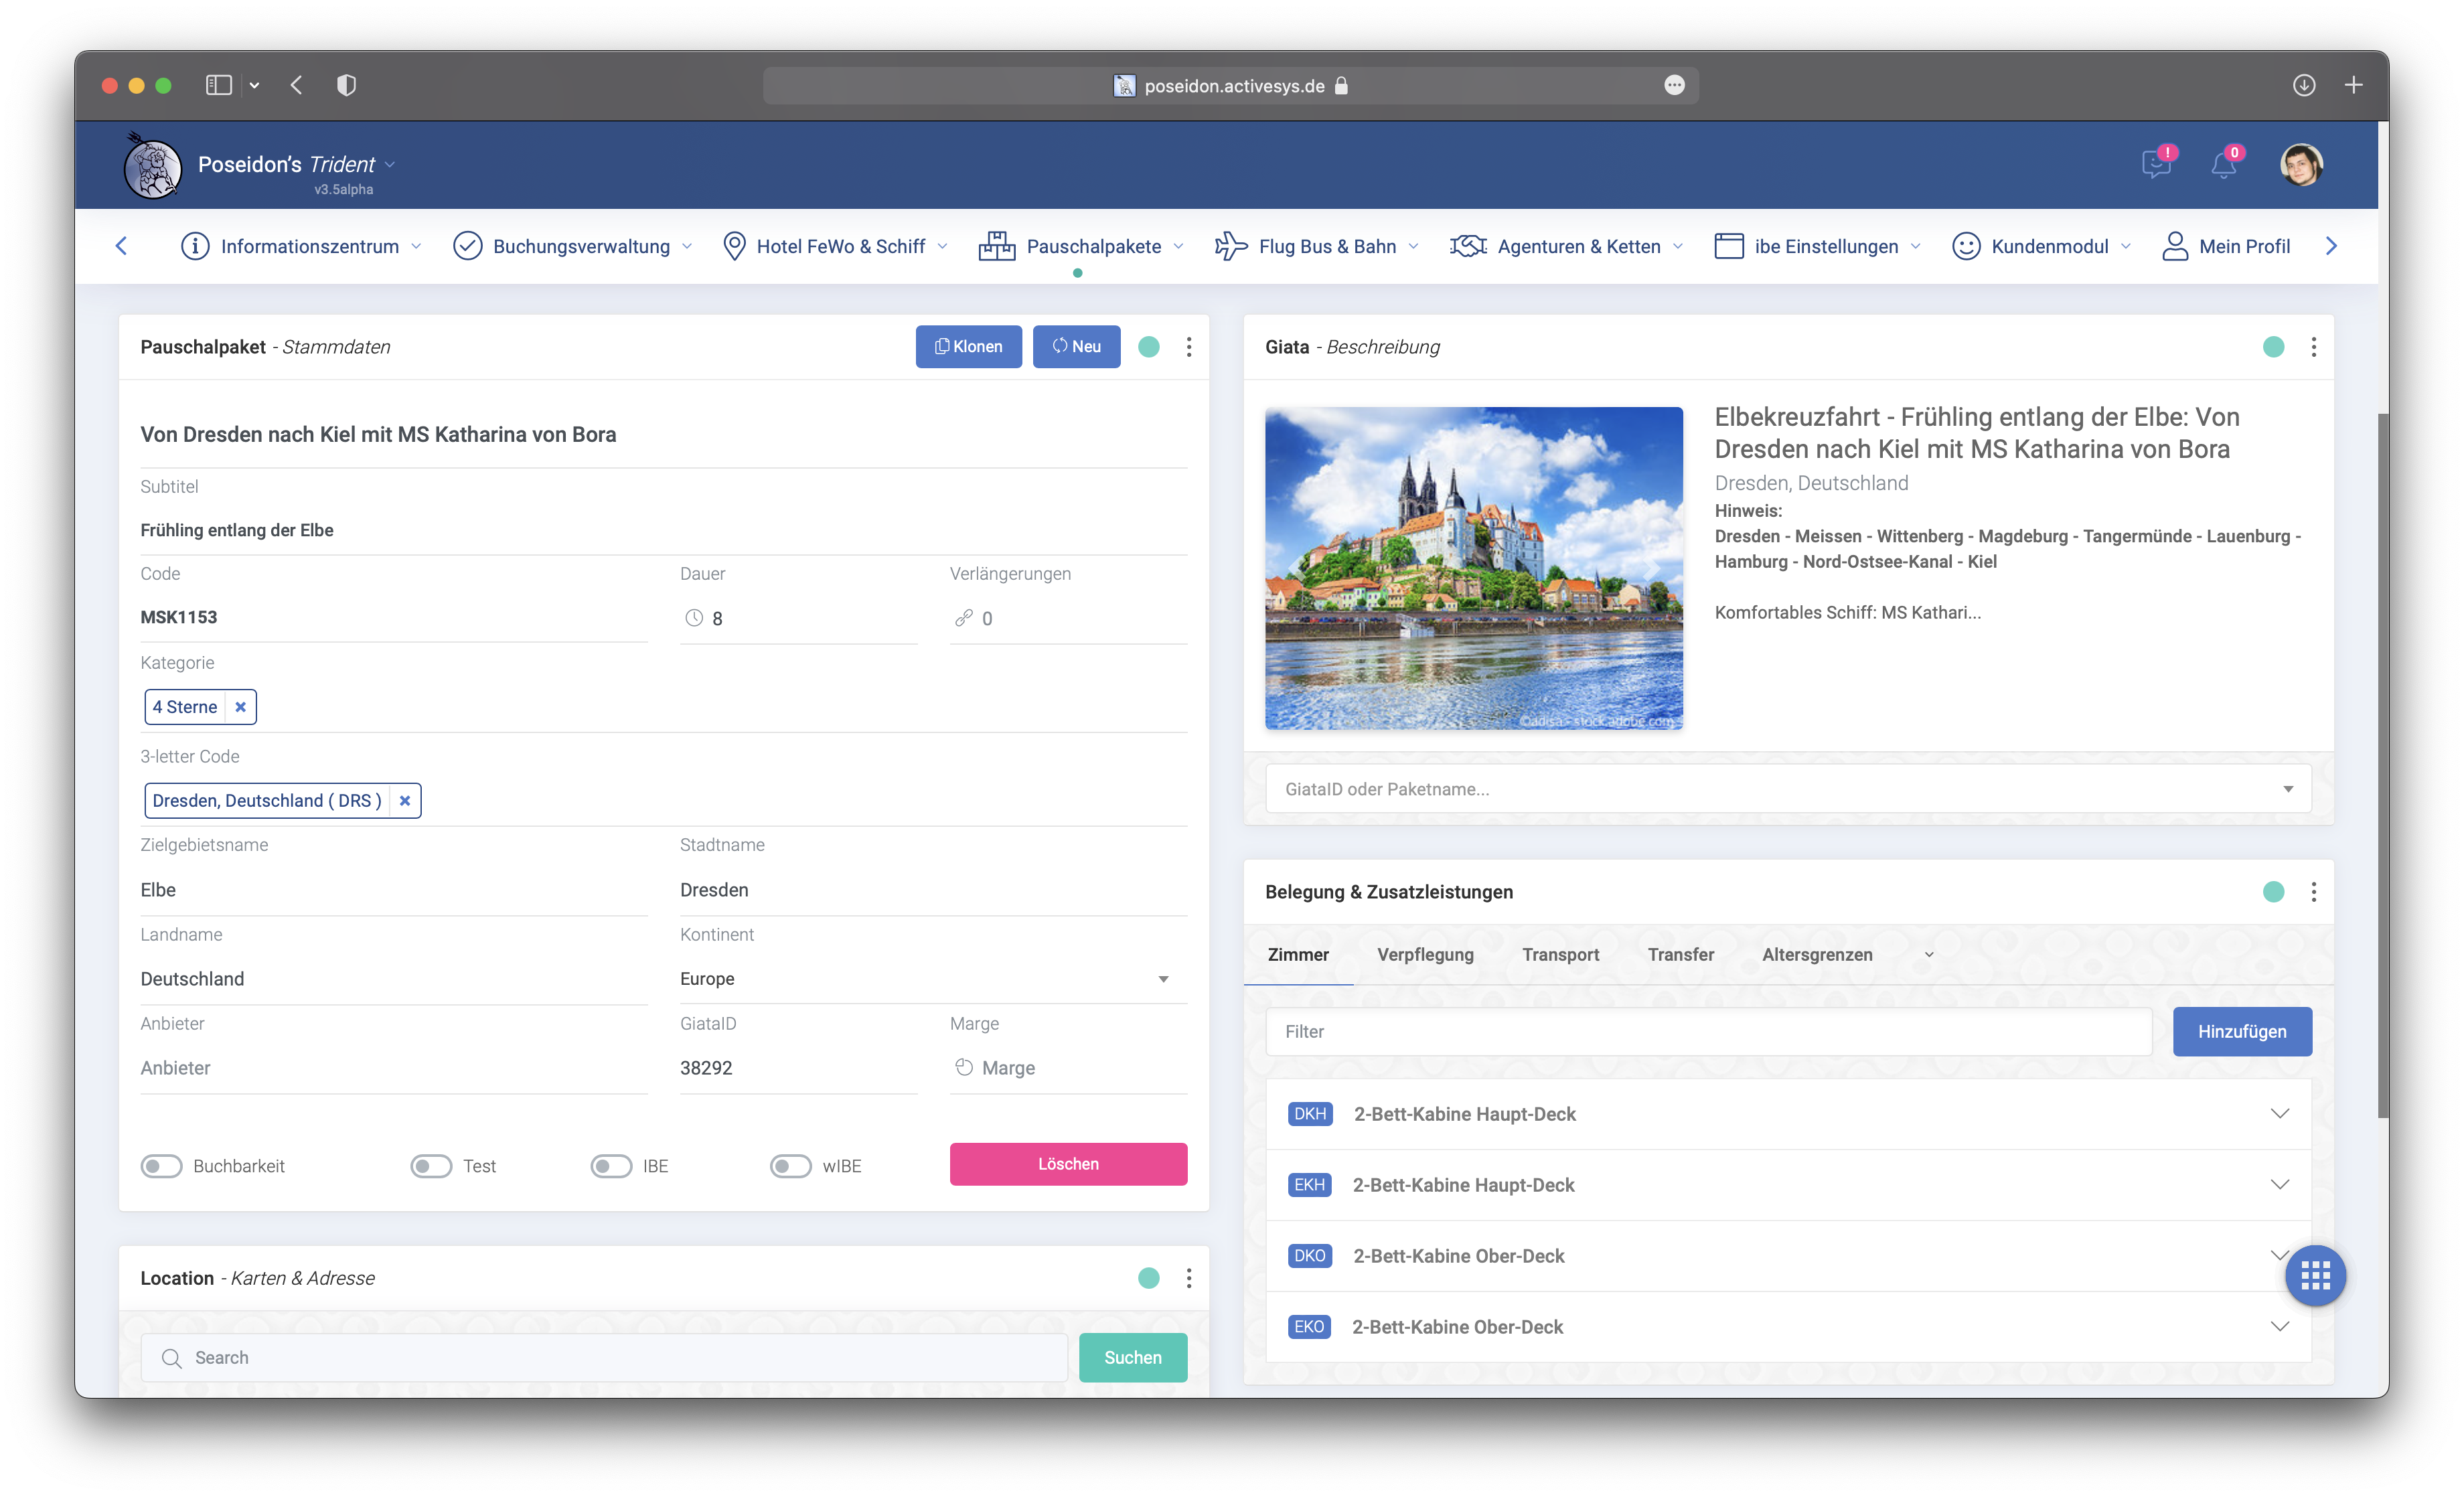Turn on the wIBE switch
Image resolution: width=2464 pixels, height=1497 pixels.
click(x=790, y=1166)
